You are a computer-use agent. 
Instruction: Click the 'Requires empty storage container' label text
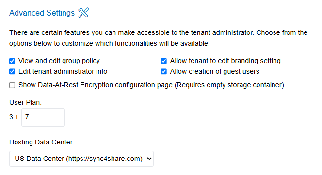pyautogui.click(x=229, y=85)
